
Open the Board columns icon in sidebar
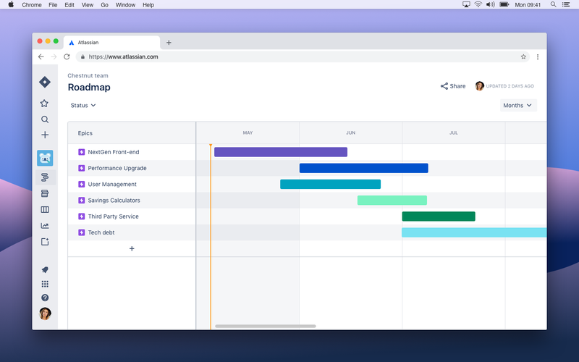pyautogui.click(x=45, y=209)
